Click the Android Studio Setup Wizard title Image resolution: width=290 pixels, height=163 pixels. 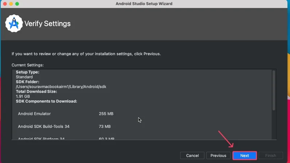point(144,4)
